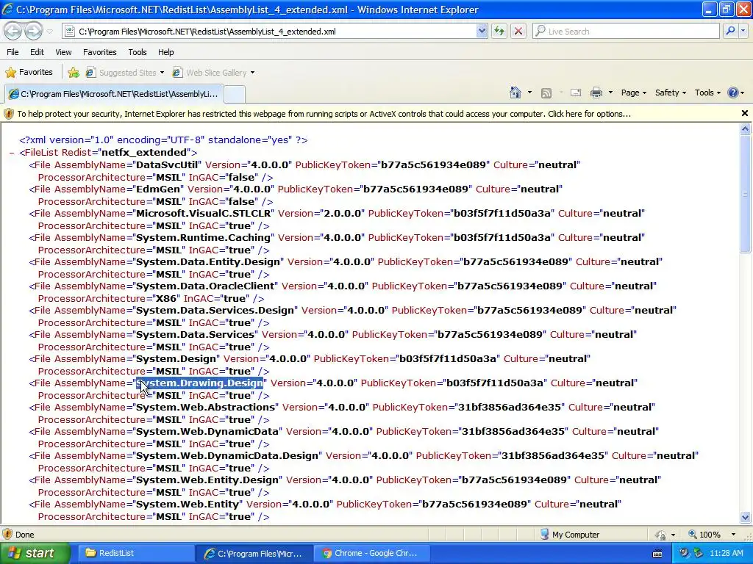This screenshot has height=564, width=753.
Task: Click the Back navigation arrow
Action: click(13, 31)
